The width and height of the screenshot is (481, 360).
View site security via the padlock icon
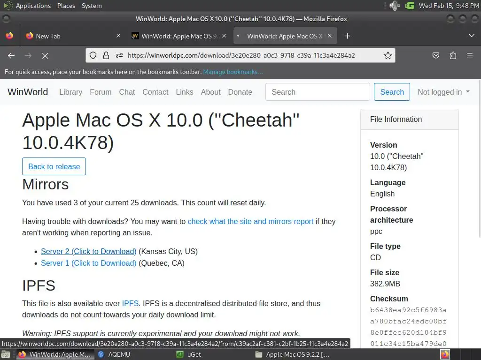point(106,55)
